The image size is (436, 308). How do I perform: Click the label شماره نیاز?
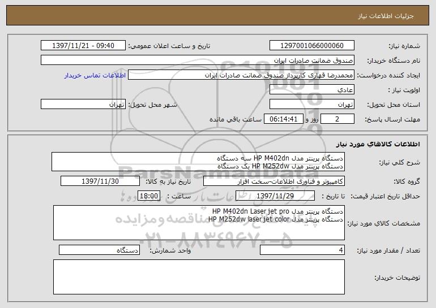tap(404, 46)
